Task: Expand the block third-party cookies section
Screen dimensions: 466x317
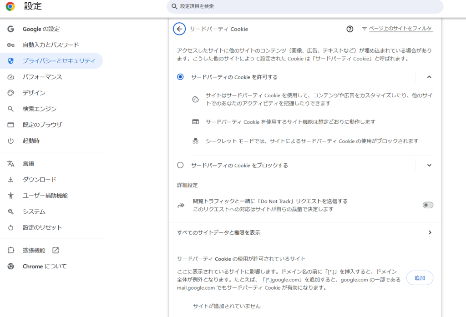Action: coord(428,165)
